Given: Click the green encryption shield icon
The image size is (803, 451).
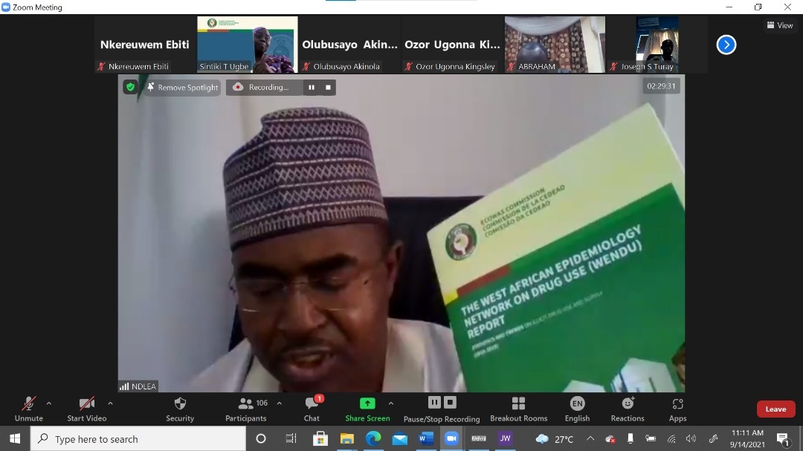Looking at the screenshot, I should coord(131,87).
